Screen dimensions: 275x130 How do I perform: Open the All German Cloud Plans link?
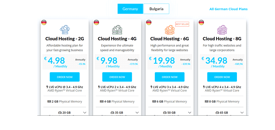tap(228, 9)
